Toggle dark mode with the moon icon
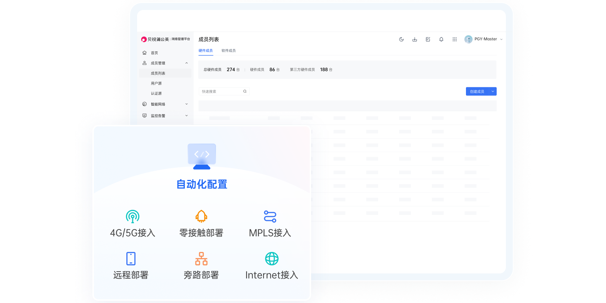Image resolution: width=606 pixels, height=303 pixels. (401, 39)
